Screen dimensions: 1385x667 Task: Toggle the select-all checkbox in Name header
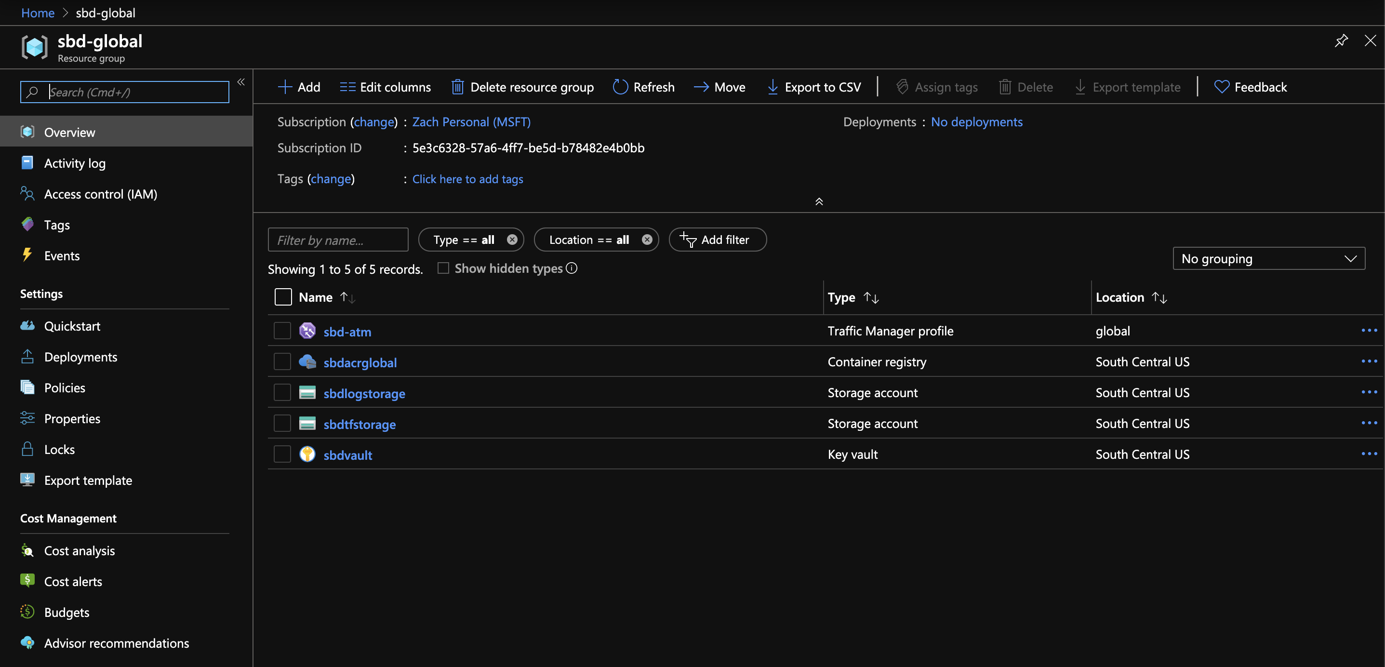pos(283,297)
